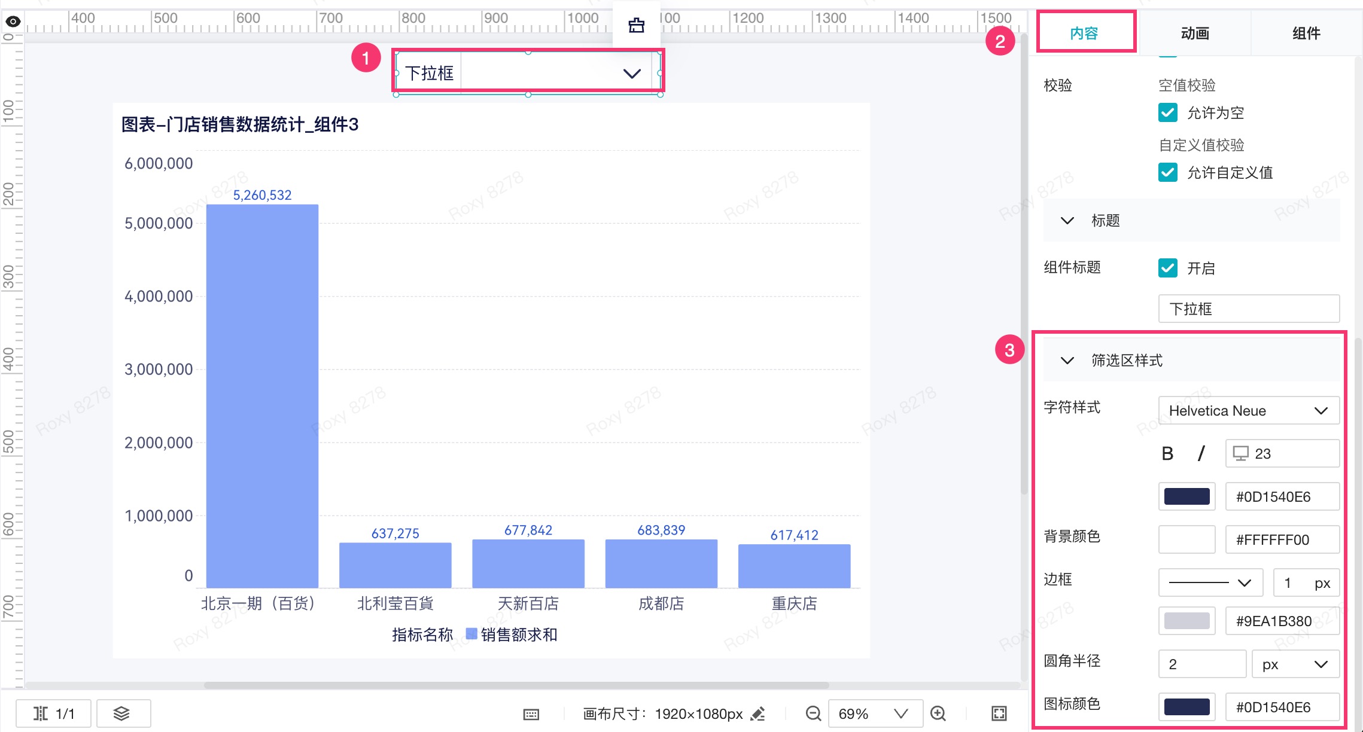
Task: Disable the 组件标题 开启 checkbox
Action: (1167, 268)
